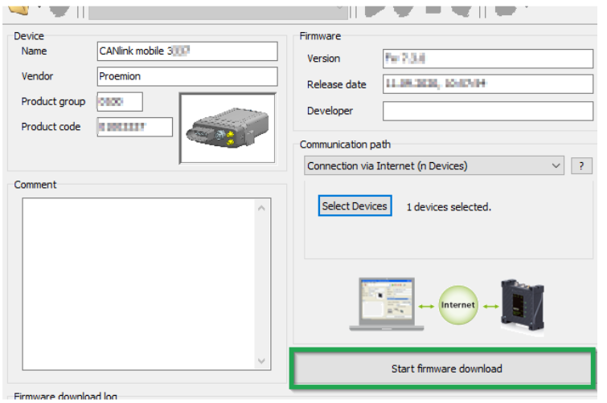Viewport: 607px width, 403px height.
Task: Click the CANlink device picture thumbnail
Action: tap(228, 129)
